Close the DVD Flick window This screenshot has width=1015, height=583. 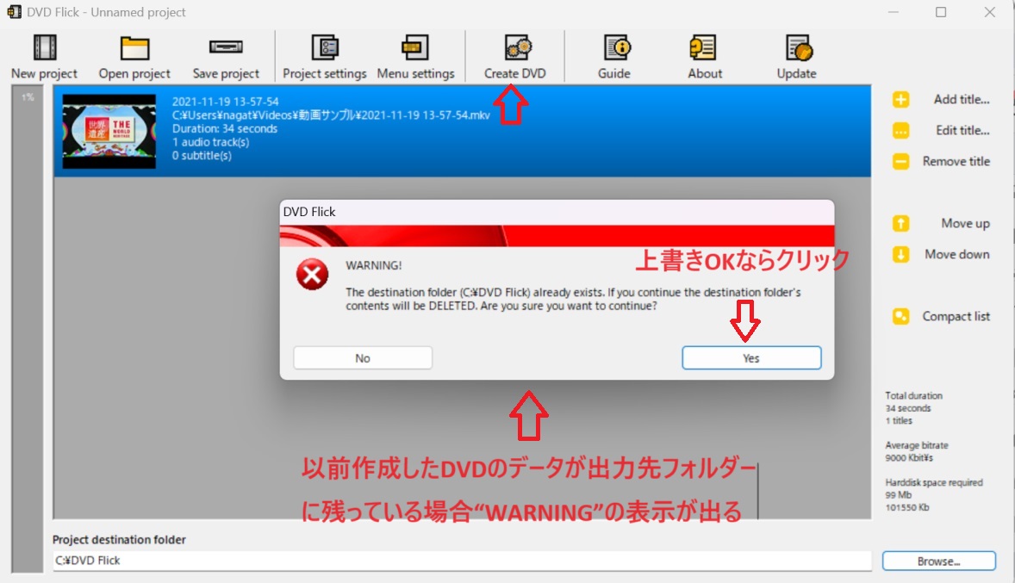pos(990,12)
